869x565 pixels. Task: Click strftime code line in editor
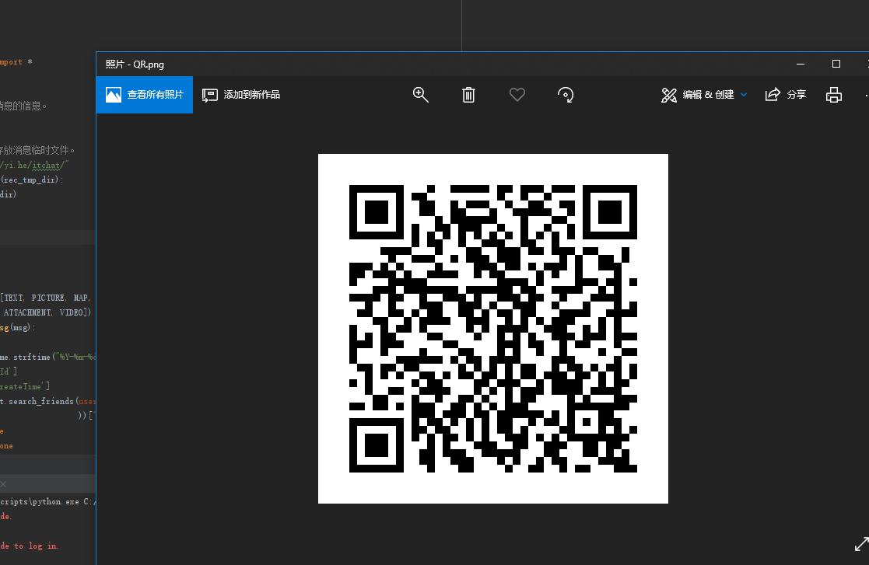coord(47,357)
